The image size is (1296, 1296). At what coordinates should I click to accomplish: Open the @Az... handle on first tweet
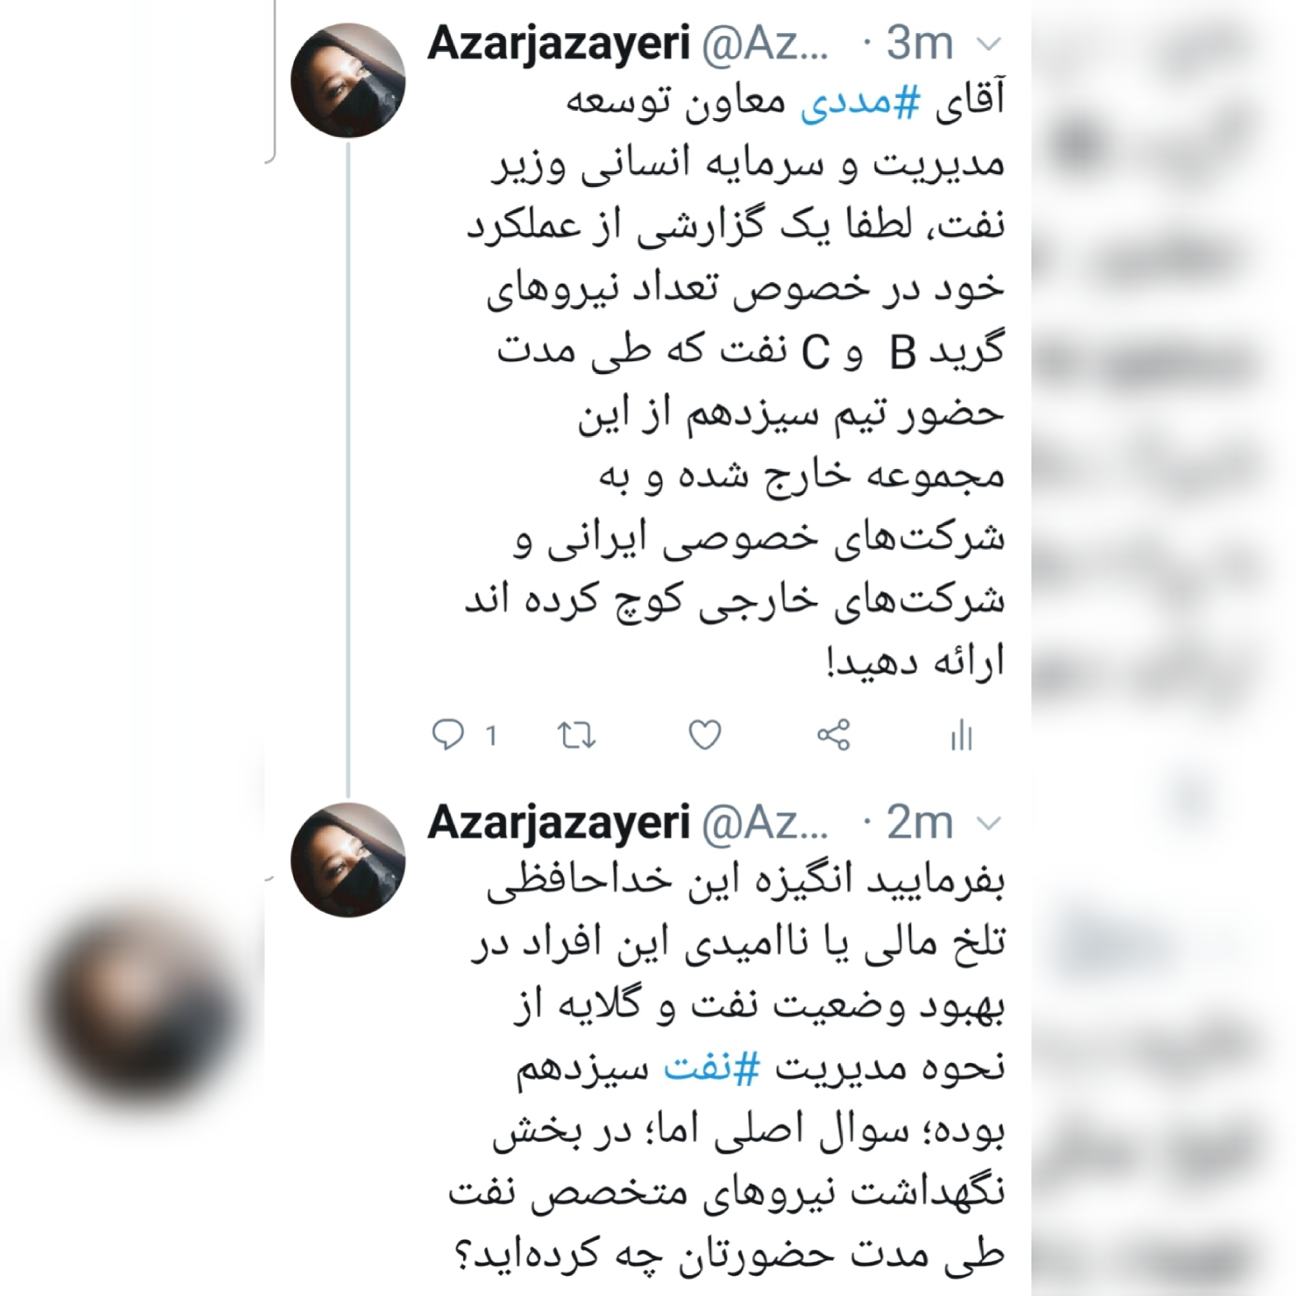click(765, 45)
